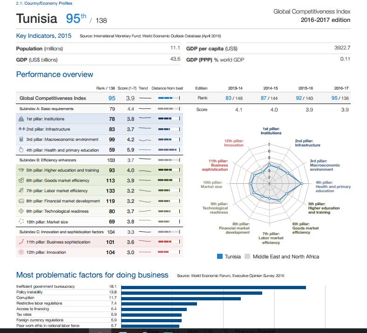Click the 'Subindex A: Basic requirements' row label
367x333 pixels.
(47, 109)
